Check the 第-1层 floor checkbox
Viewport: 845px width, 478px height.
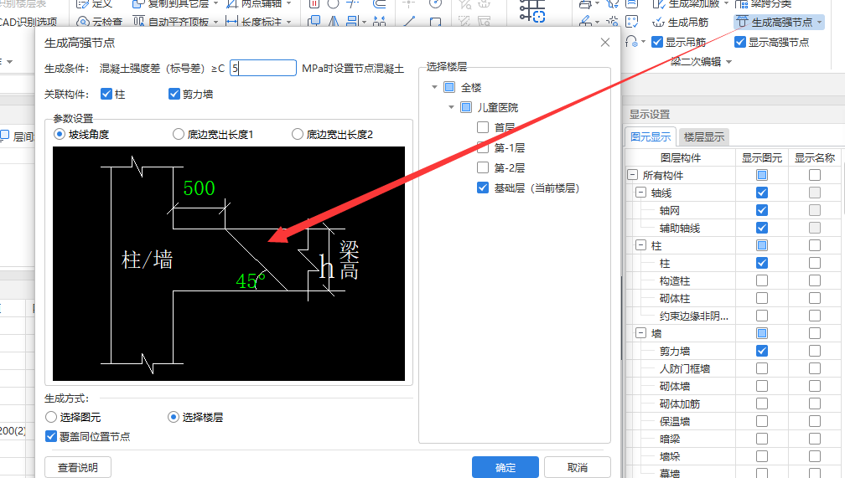click(483, 147)
